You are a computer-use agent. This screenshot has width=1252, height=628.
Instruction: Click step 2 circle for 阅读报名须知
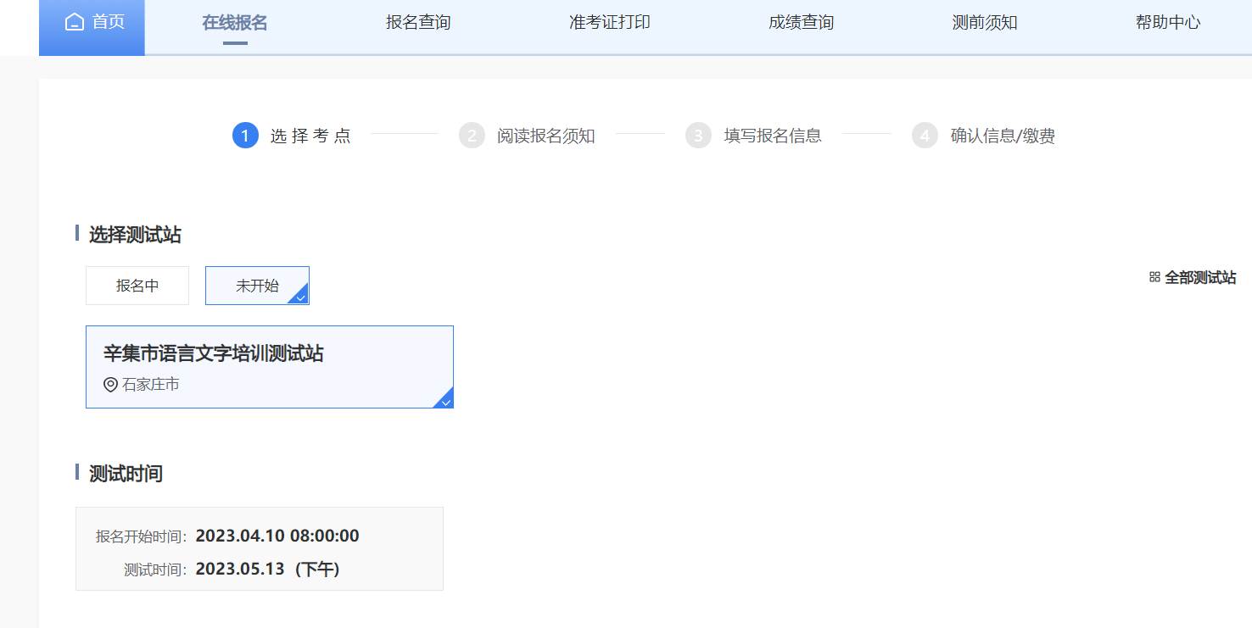coord(472,136)
